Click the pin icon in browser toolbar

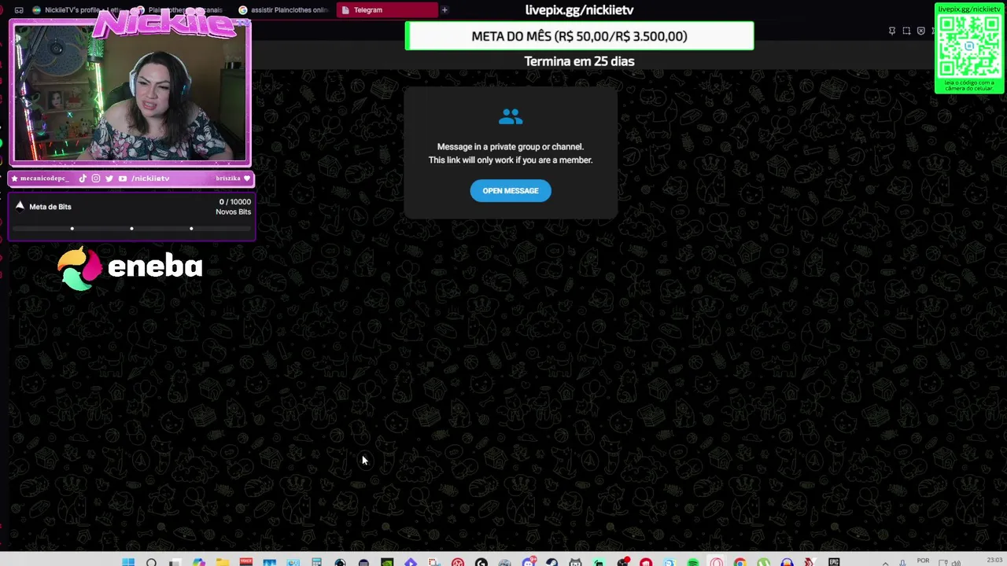892,31
